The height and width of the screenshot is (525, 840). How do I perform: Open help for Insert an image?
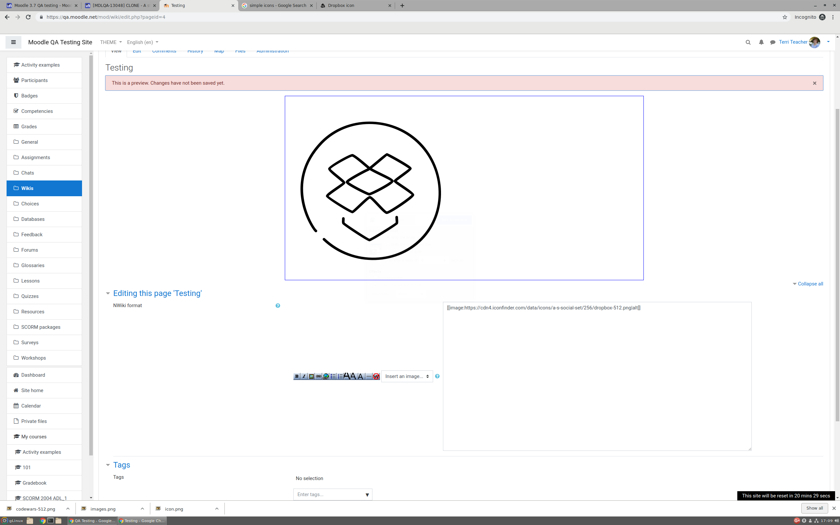[437, 376]
